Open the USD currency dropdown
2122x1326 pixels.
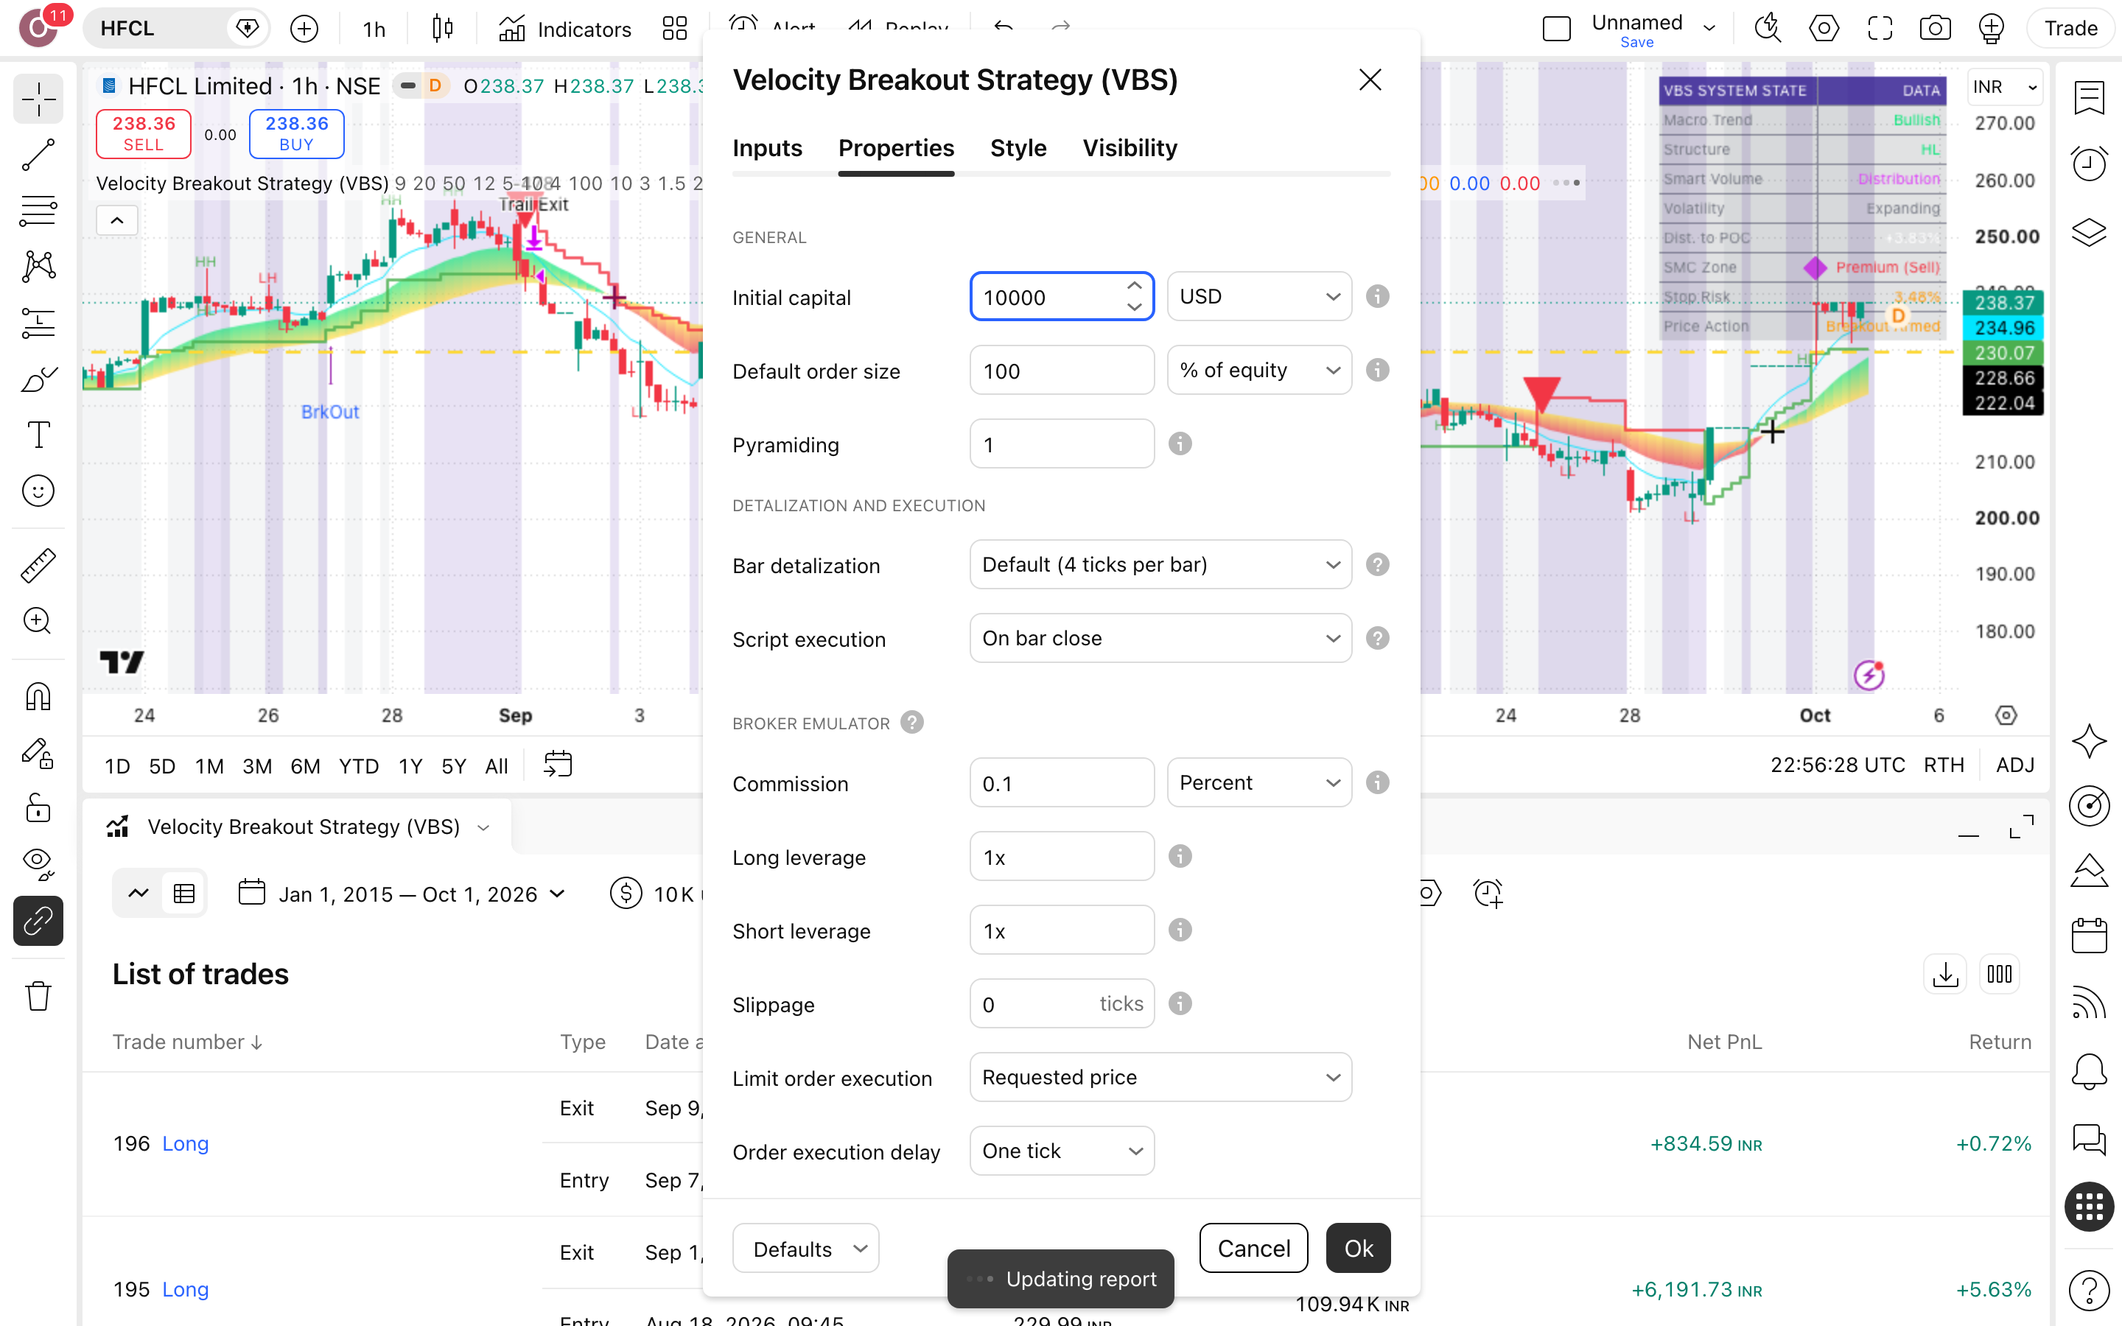tap(1259, 296)
